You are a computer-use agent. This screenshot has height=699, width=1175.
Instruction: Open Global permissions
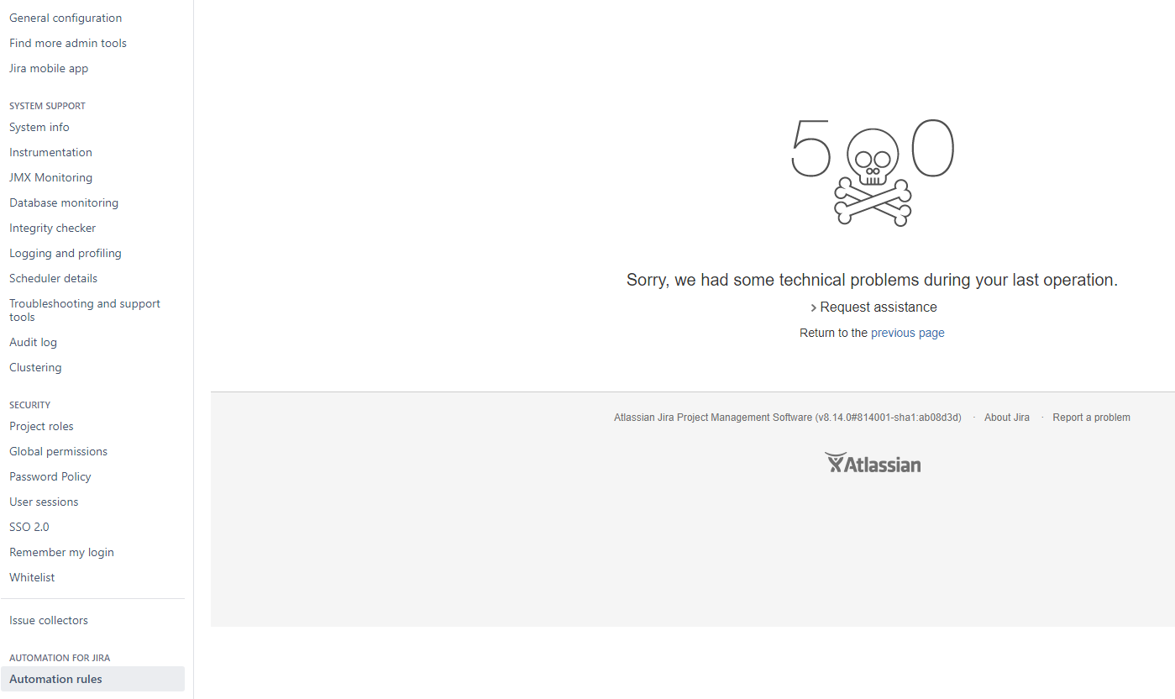[58, 451]
